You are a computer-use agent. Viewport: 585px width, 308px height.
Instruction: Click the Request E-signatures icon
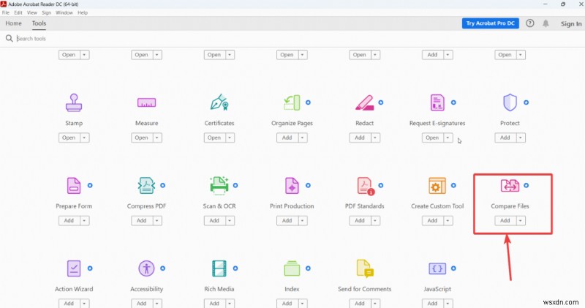pyautogui.click(x=437, y=102)
